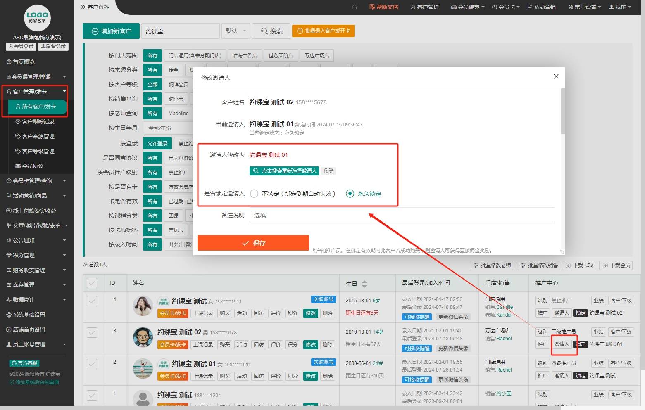Collapse 客户管理/发卡 sidebar section
Screen dimensions: 645x410
tap(36, 92)
